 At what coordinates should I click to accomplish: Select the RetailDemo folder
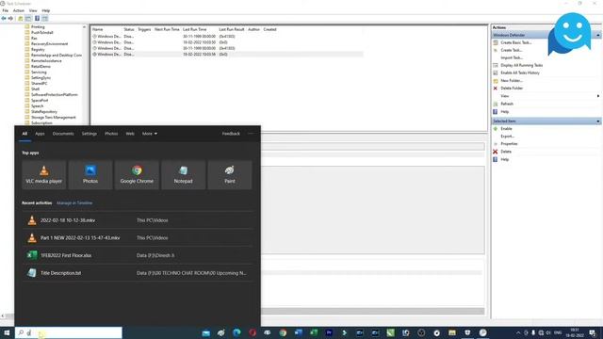[x=41, y=67]
